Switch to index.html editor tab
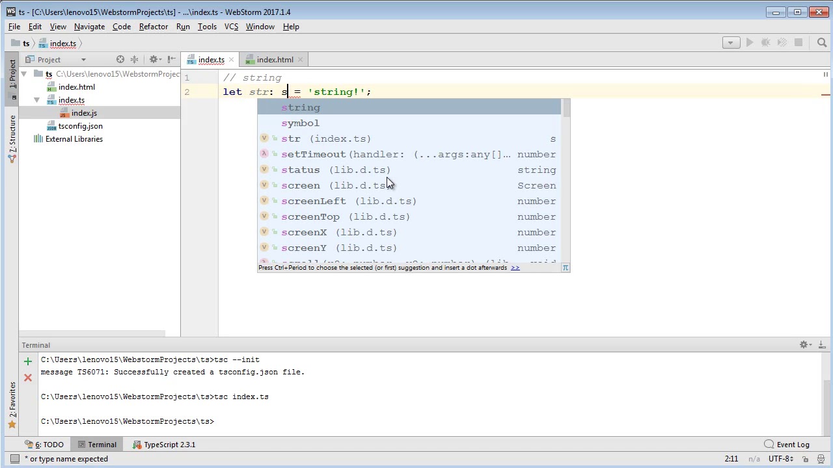The width and height of the screenshot is (833, 468). (275, 60)
